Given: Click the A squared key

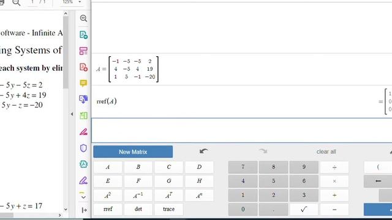Looking at the screenshot, I should coord(108,196).
